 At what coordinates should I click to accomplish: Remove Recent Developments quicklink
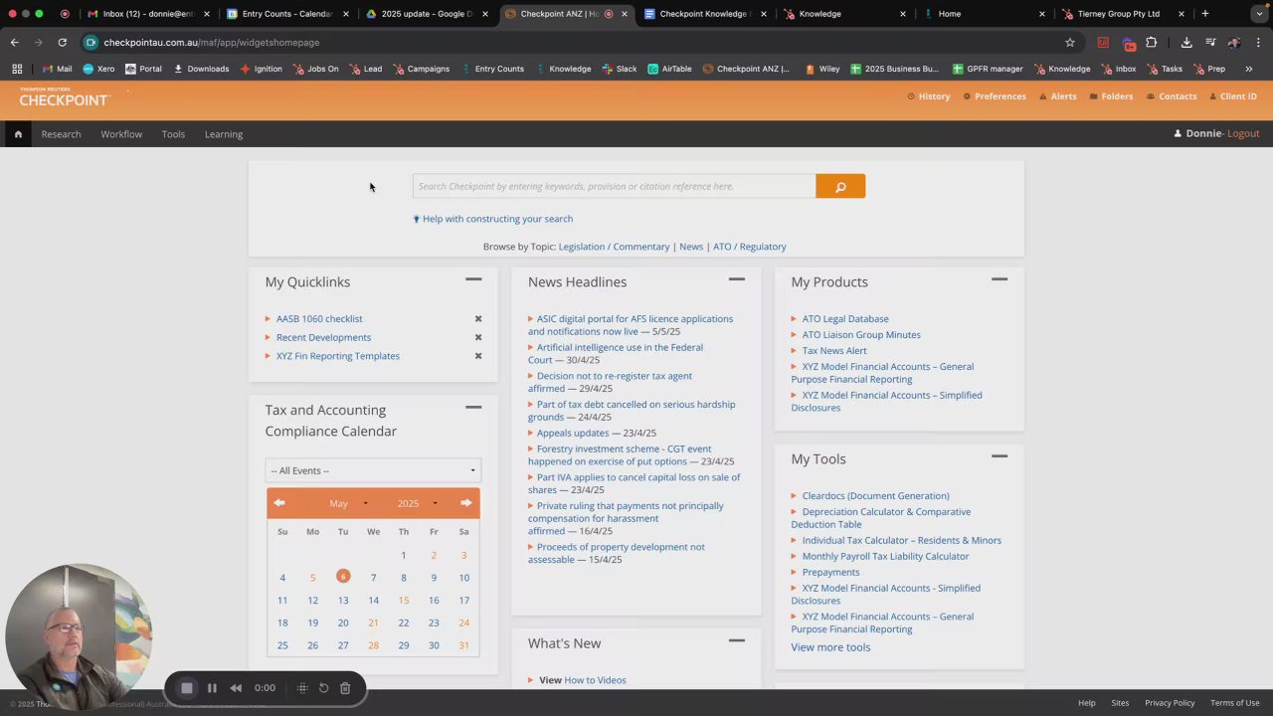[x=478, y=337]
